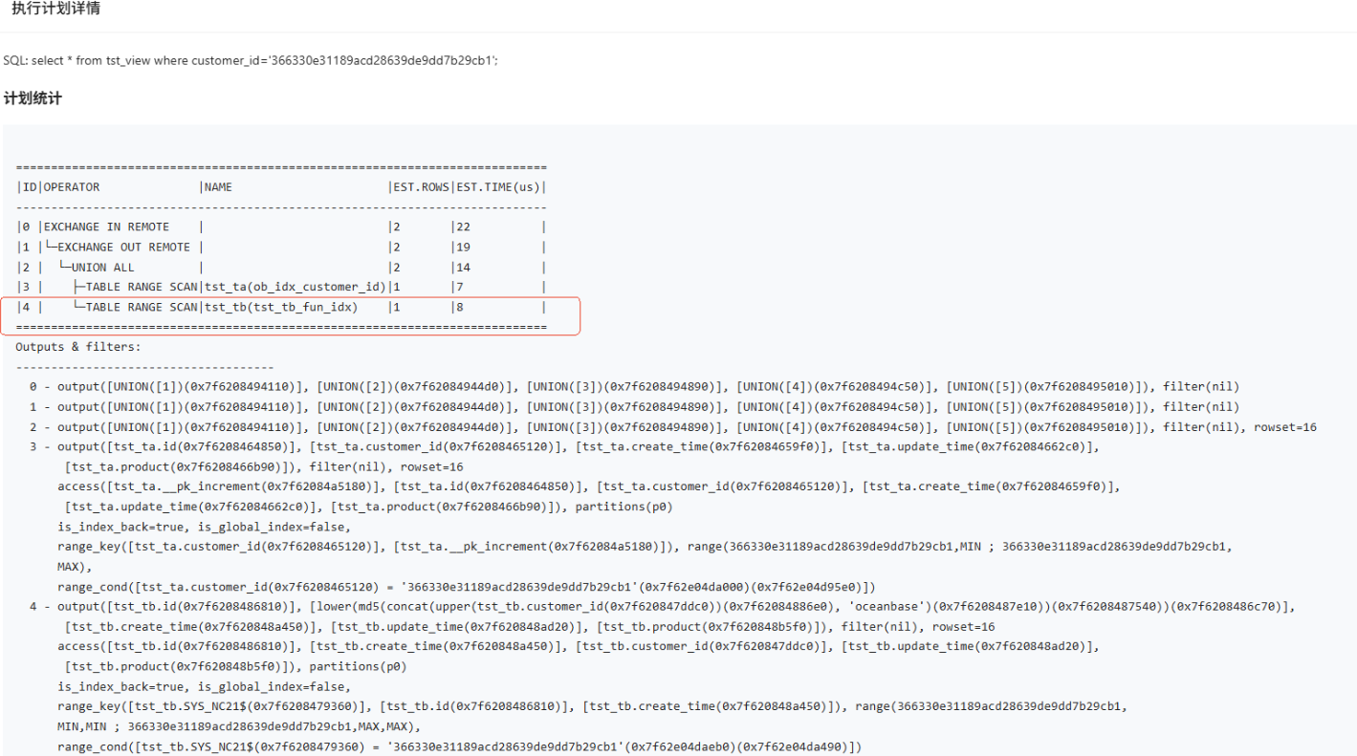Click the SQL select statement text

(251, 60)
